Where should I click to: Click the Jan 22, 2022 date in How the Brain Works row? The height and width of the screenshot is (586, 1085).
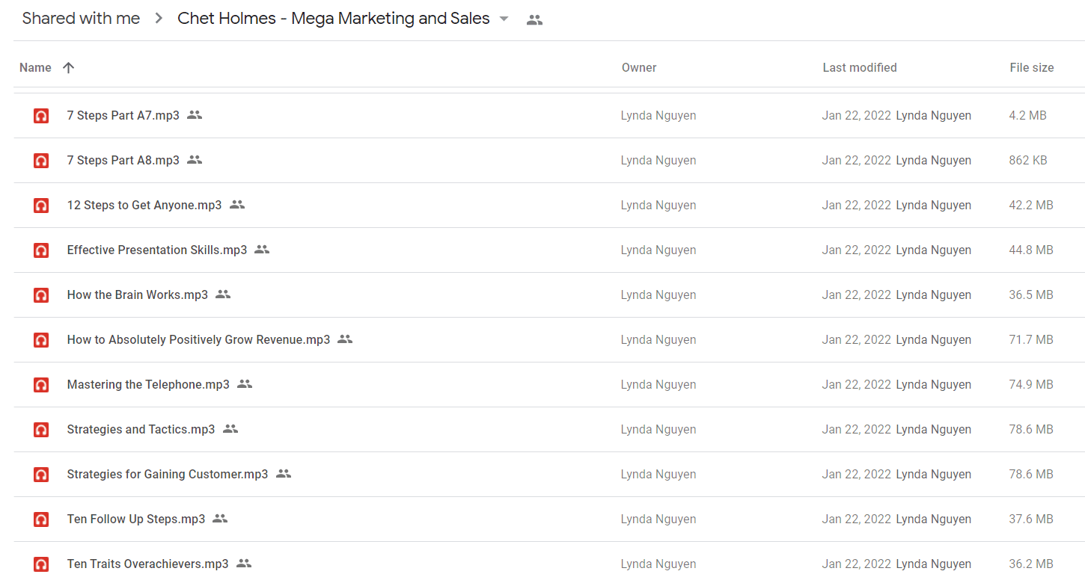[857, 295]
